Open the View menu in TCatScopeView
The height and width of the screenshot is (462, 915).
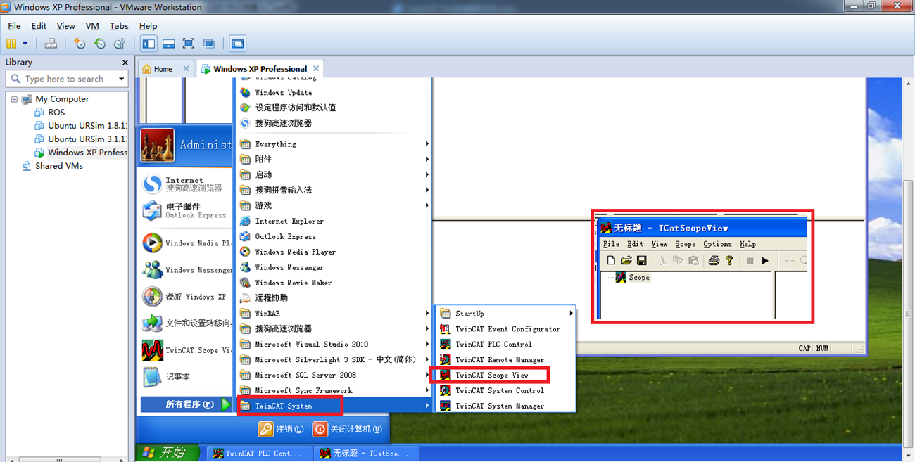pyautogui.click(x=660, y=244)
